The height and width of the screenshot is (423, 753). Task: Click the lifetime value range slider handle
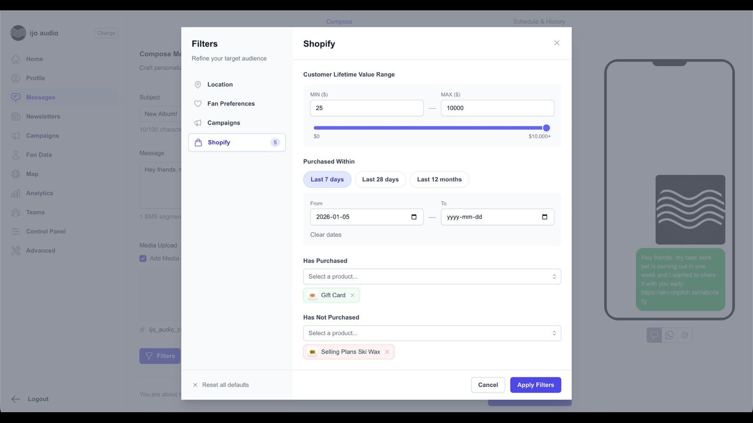[x=546, y=127]
